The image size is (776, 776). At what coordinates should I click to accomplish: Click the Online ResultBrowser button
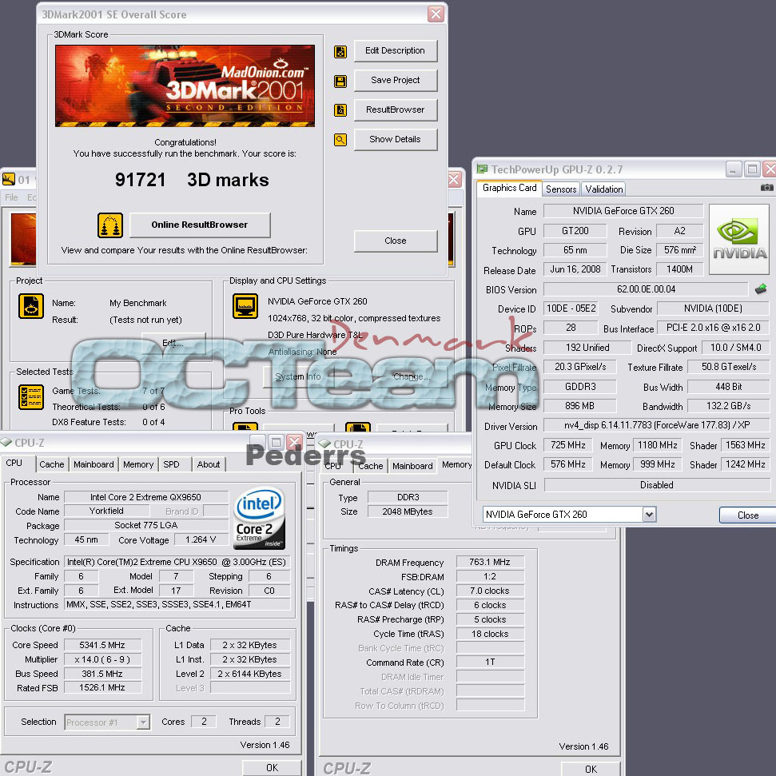coord(200,225)
